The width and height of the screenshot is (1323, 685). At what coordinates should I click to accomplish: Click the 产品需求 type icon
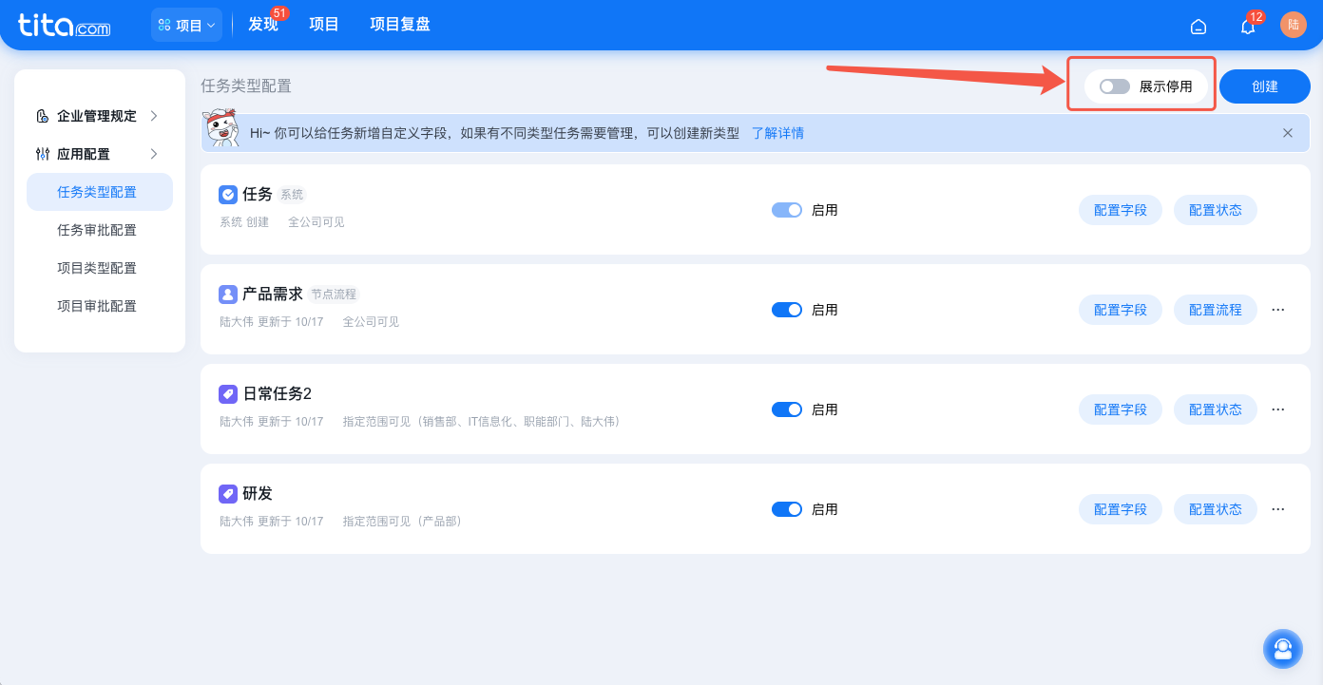click(228, 295)
